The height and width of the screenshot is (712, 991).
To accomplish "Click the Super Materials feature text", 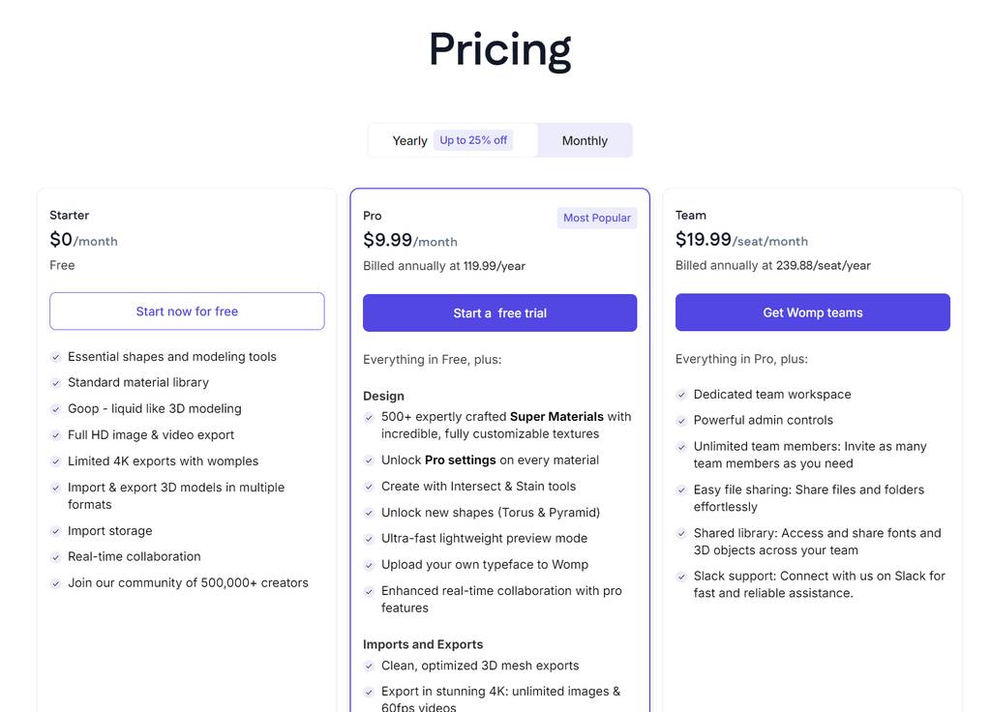I will pyautogui.click(x=556, y=417).
